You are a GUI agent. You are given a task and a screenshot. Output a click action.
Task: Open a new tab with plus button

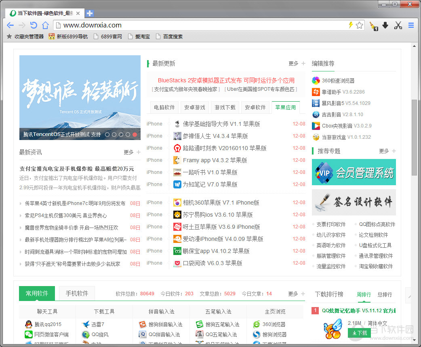[x=90, y=13]
